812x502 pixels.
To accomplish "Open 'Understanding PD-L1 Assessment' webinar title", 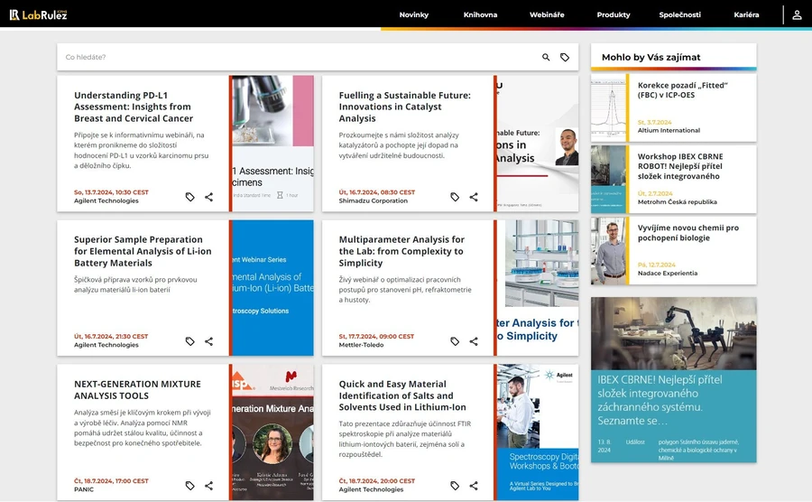I will (x=134, y=107).
